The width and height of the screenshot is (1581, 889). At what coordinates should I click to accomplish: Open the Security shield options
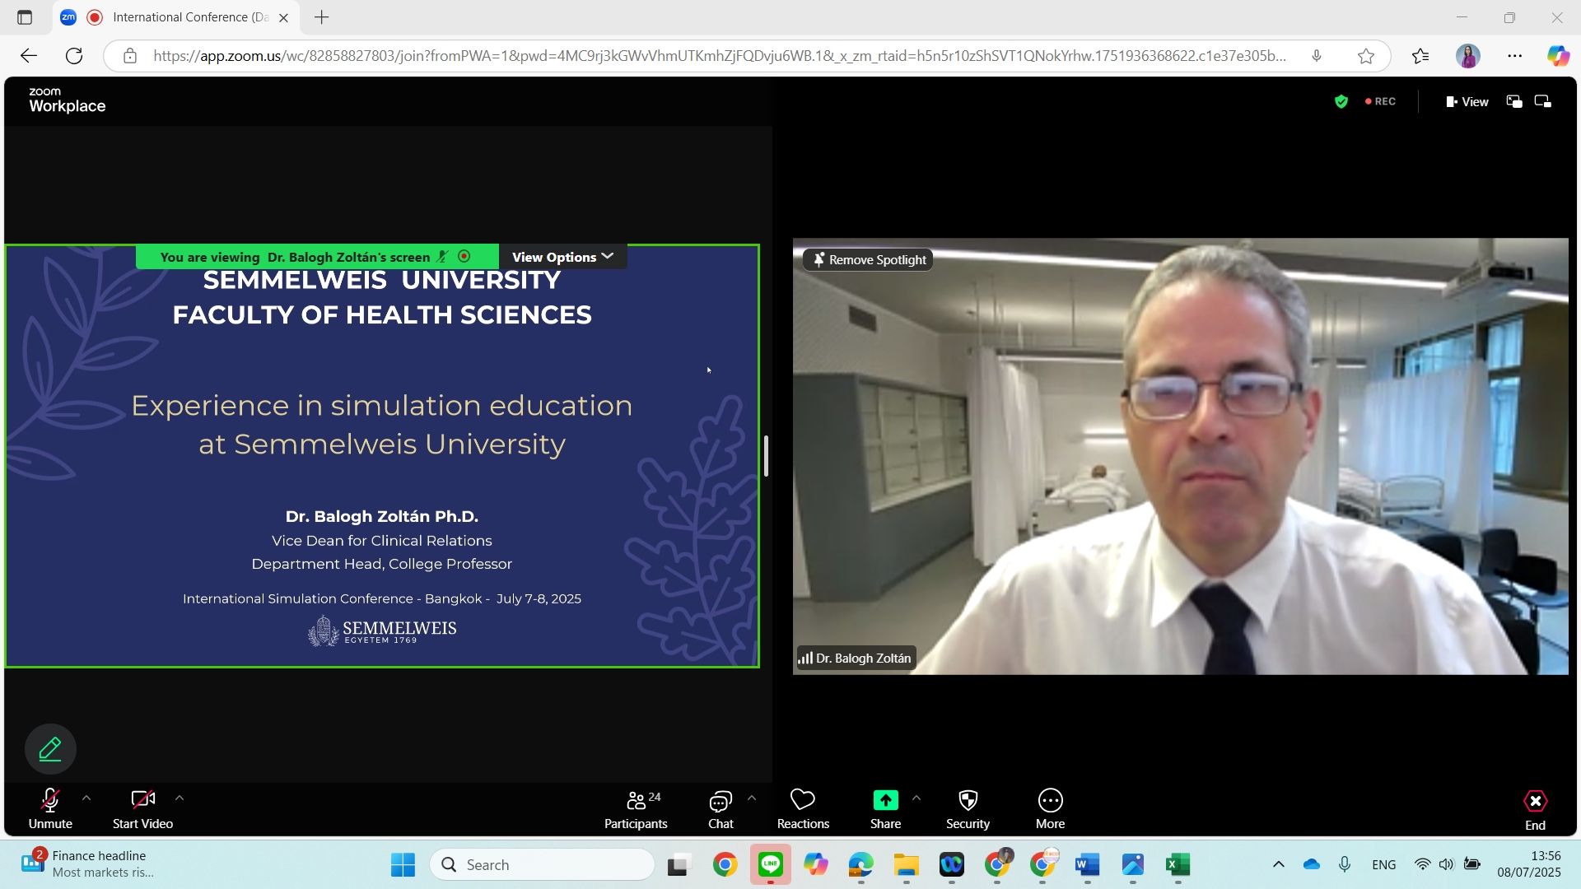coord(968,809)
